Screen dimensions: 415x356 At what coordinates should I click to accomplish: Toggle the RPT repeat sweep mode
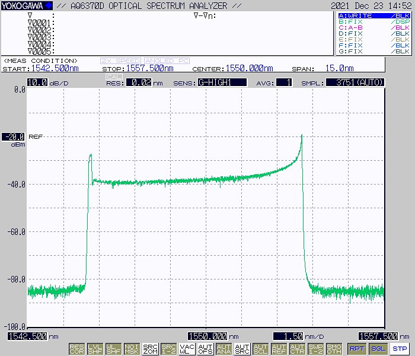coord(357,349)
